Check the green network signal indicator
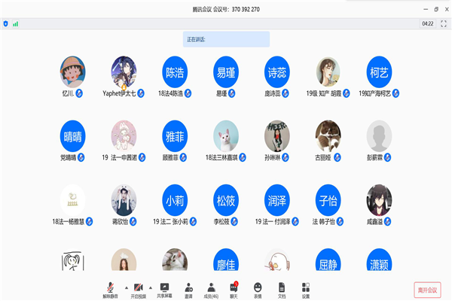Viewport: 452px width, 301px height. pos(16,24)
